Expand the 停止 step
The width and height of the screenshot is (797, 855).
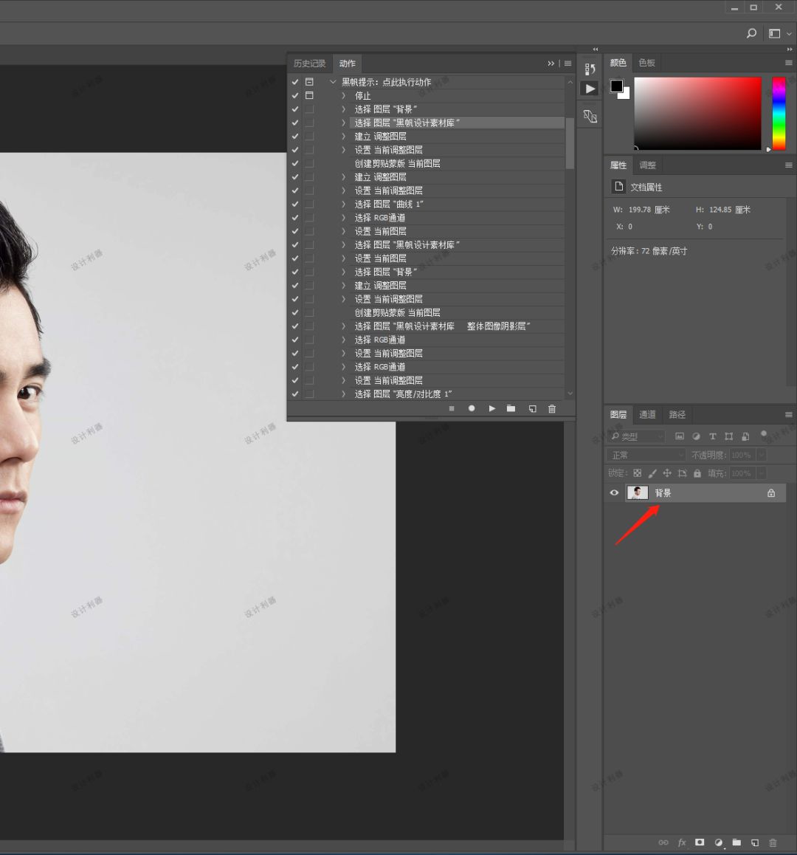[x=343, y=95]
